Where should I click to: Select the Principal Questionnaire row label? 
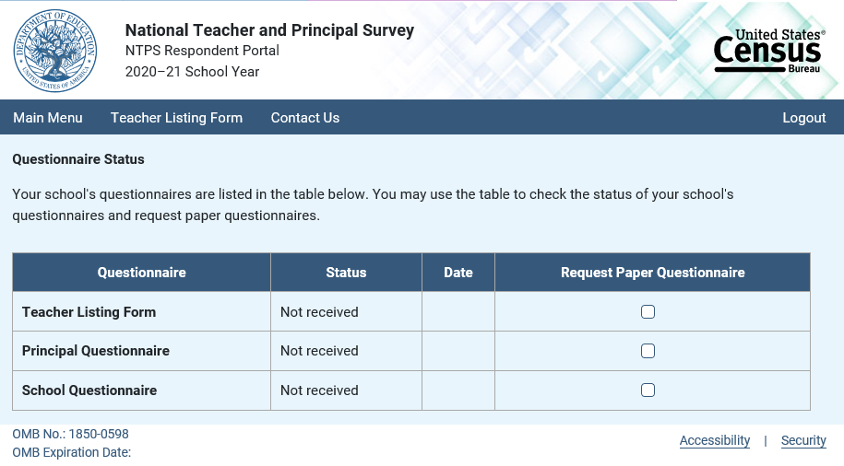pos(96,351)
